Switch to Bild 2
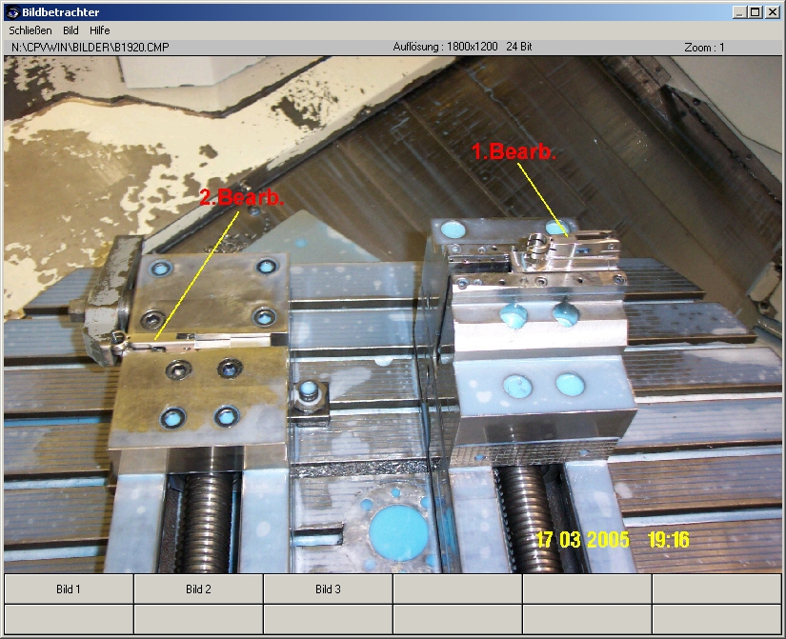 click(x=198, y=589)
